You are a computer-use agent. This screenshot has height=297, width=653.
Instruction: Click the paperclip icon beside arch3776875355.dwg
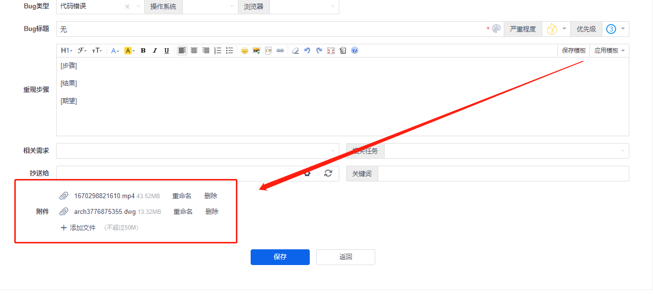(64, 212)
